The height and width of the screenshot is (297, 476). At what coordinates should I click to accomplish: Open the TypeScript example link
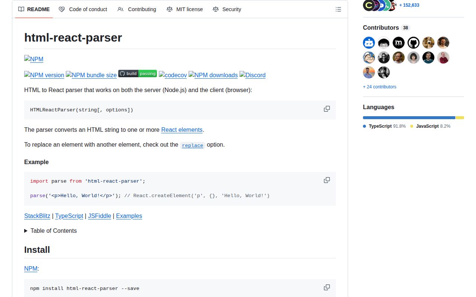[x=69, y=216]
